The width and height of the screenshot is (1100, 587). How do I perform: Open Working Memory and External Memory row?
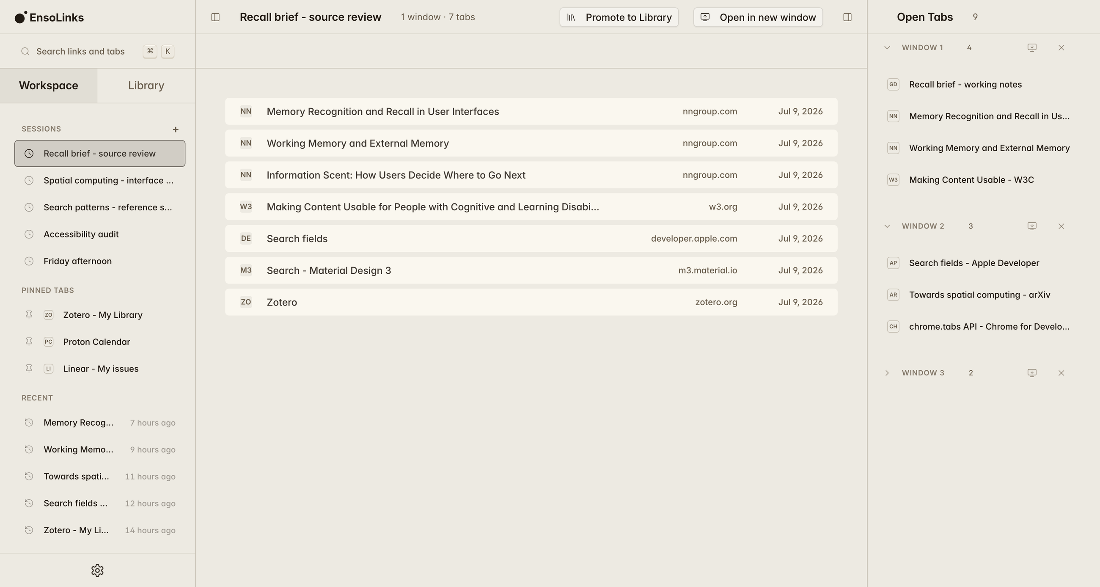pos(531,143)
